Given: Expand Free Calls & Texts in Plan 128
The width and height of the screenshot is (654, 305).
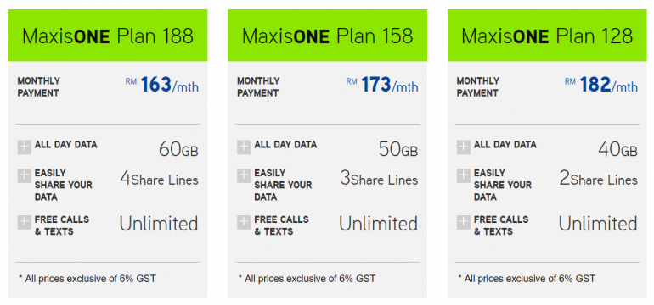Looking at the screenshot, I should [464, 222].
